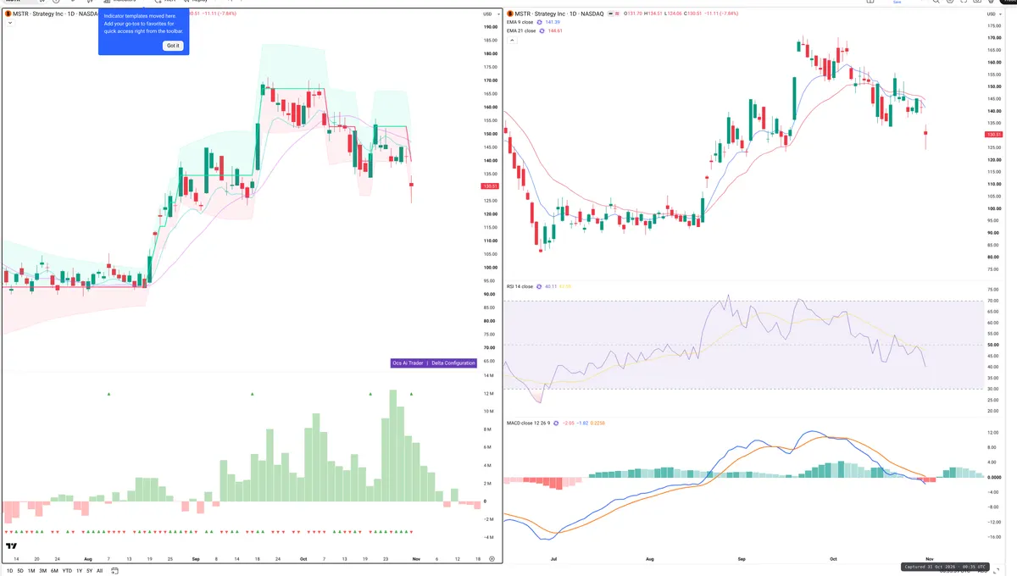The image size is (1017, 576).
Task: Set time range to 3M
Action: 42,571
